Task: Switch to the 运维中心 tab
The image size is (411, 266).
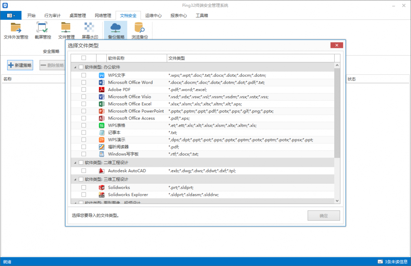Action: point(153,15)
